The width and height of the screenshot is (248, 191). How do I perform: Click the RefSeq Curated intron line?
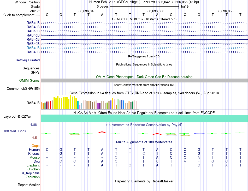click(x=144, y=60)
